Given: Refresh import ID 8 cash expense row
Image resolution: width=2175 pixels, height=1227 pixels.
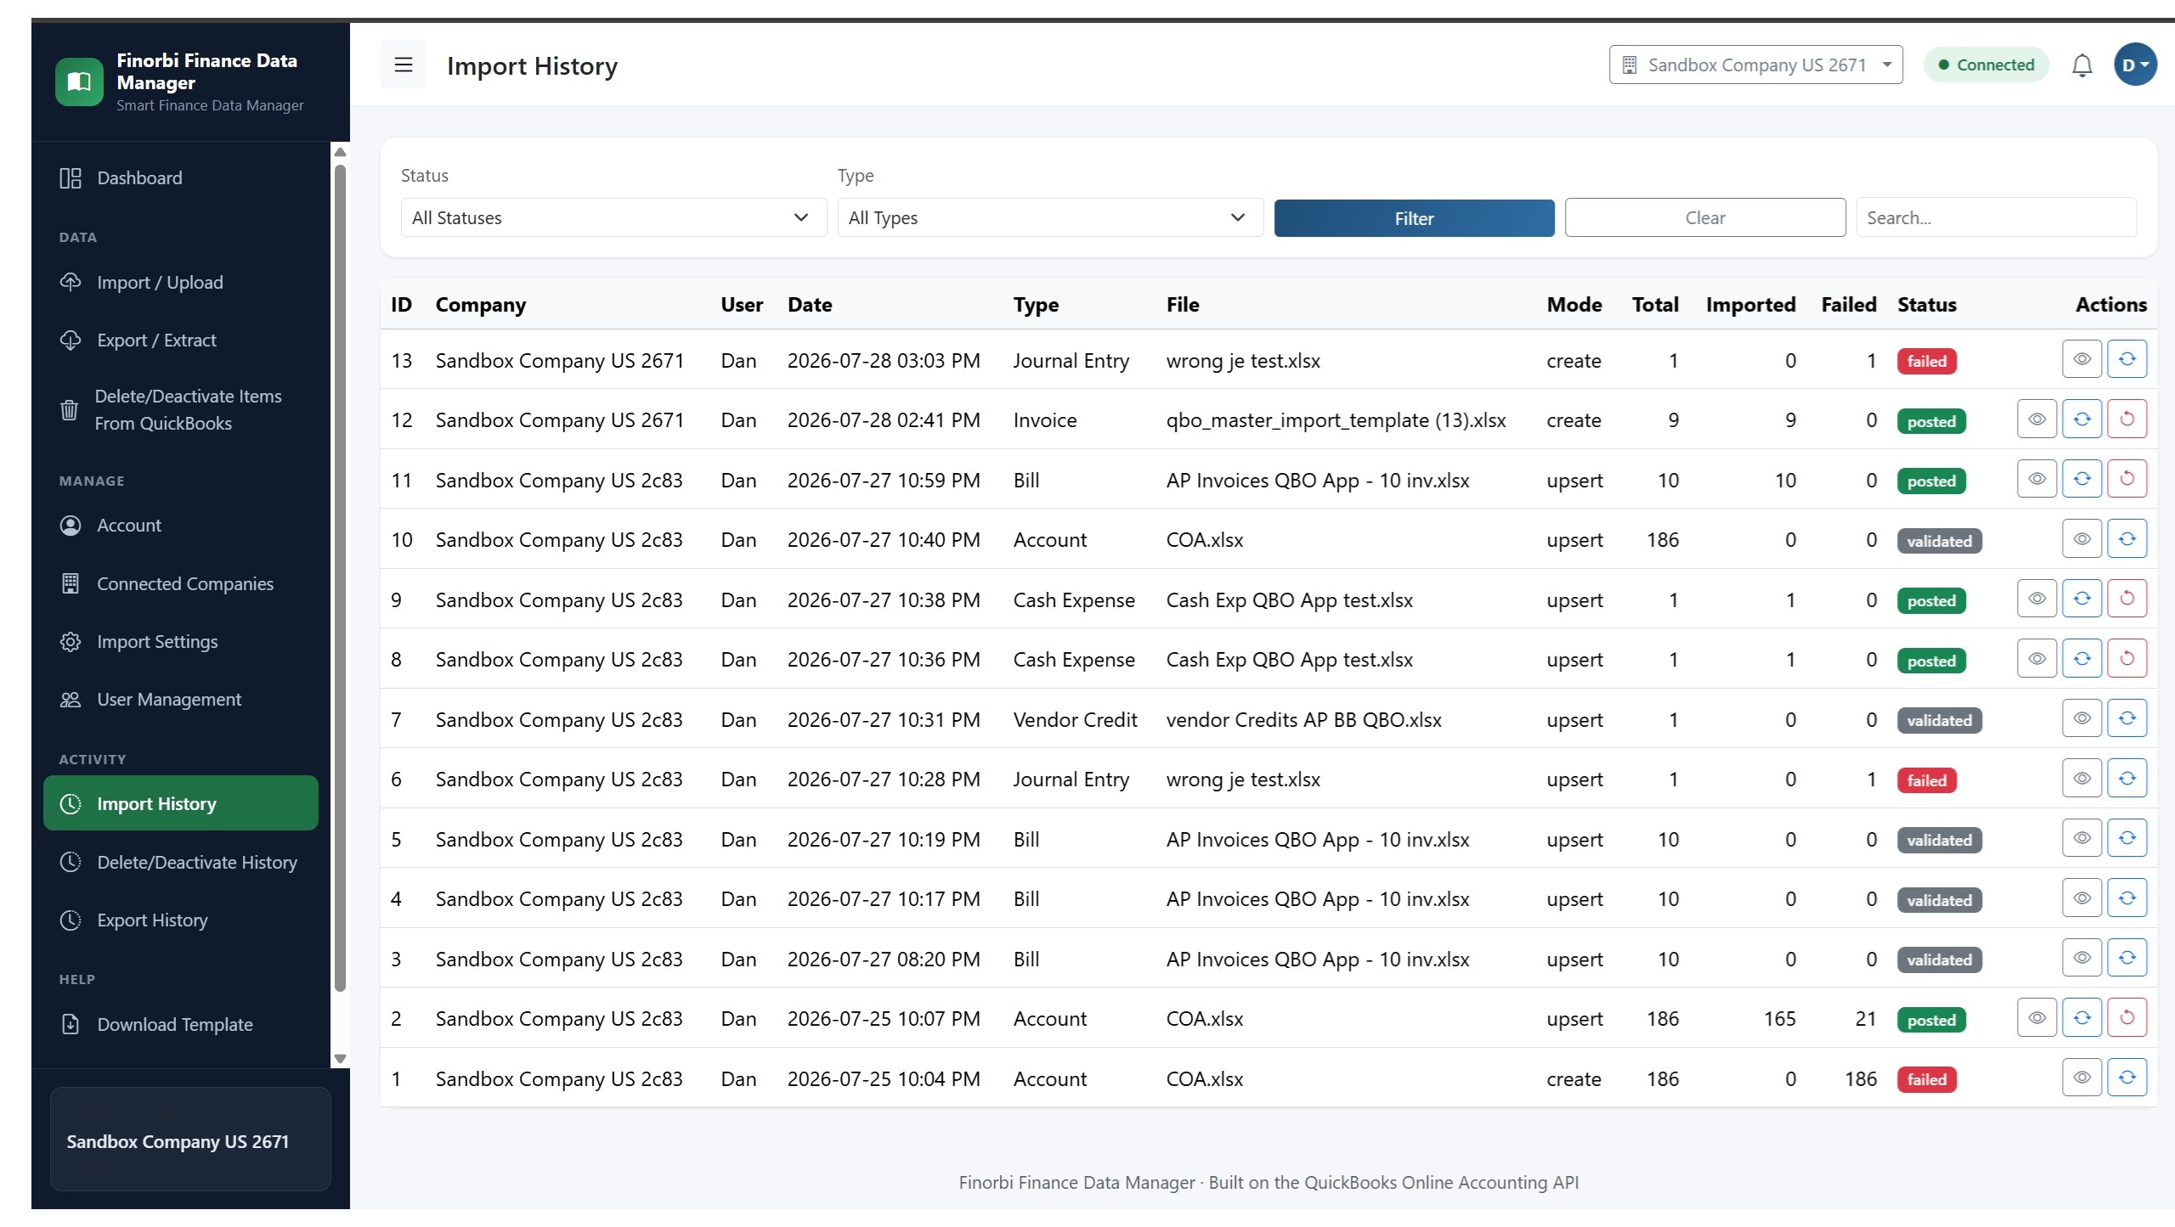Looking at the screenshot, I should point(2082,658).
